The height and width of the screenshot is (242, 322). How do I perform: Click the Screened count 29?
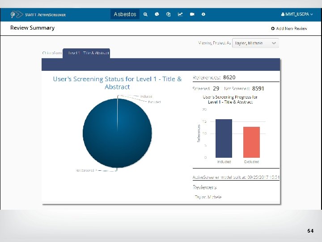tap(216, 88)
